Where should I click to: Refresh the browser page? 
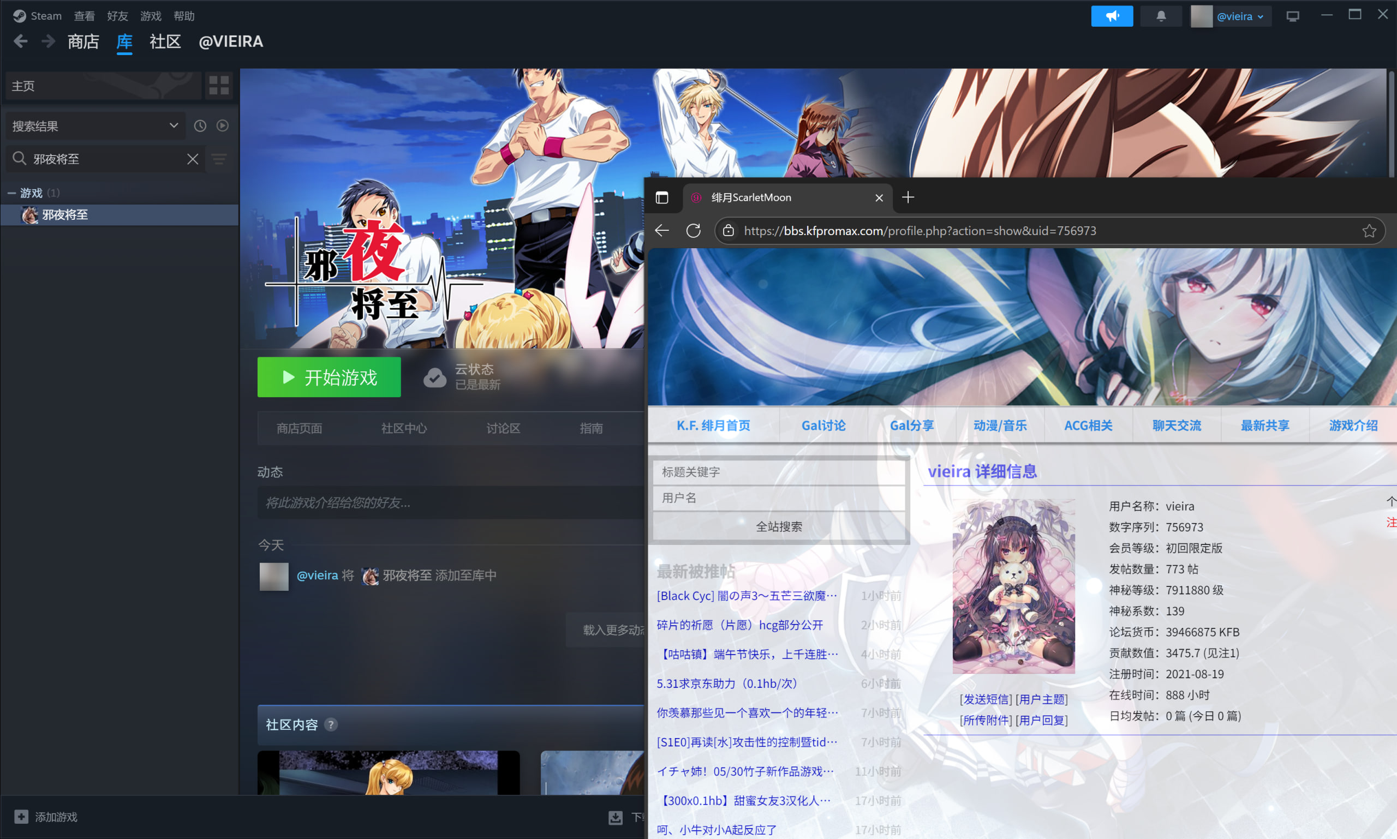point(694,231)
